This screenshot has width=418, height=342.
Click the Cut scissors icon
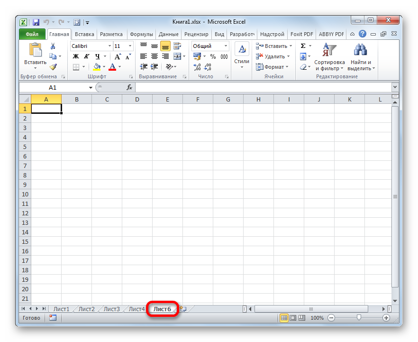(53, 46)
